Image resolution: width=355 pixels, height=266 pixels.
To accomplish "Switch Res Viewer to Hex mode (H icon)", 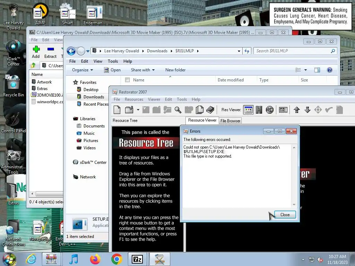I will click(259, 110).
